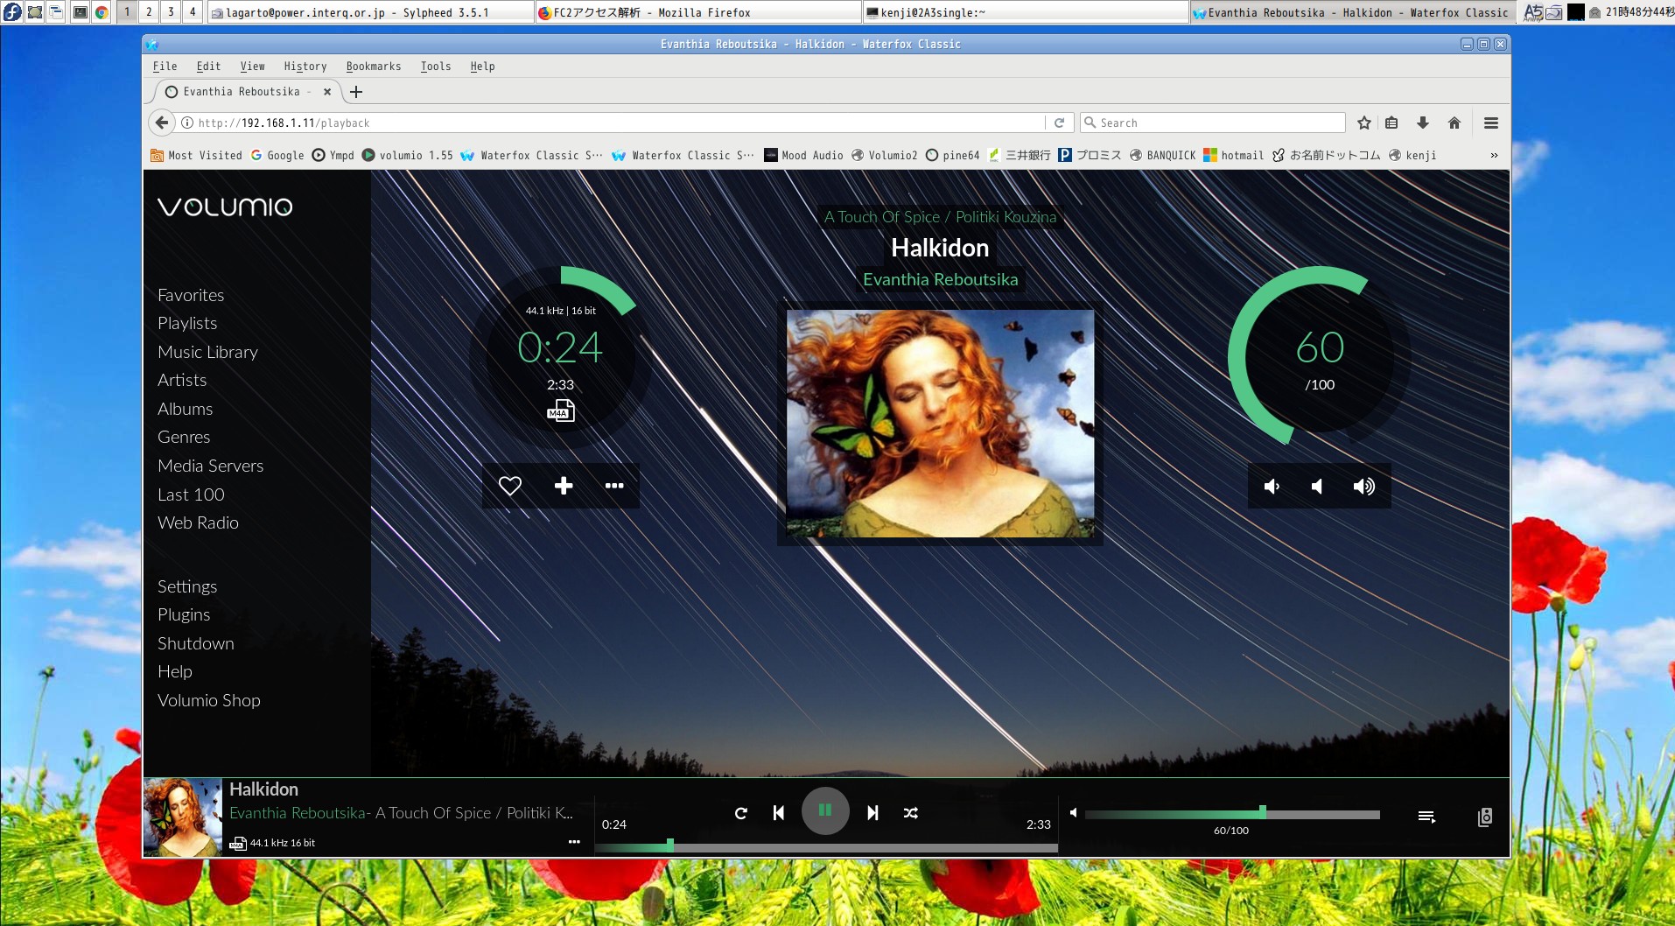Viewport: 1675px width, 926px height.
Task: Open the History menu
Action: point(305,67)
